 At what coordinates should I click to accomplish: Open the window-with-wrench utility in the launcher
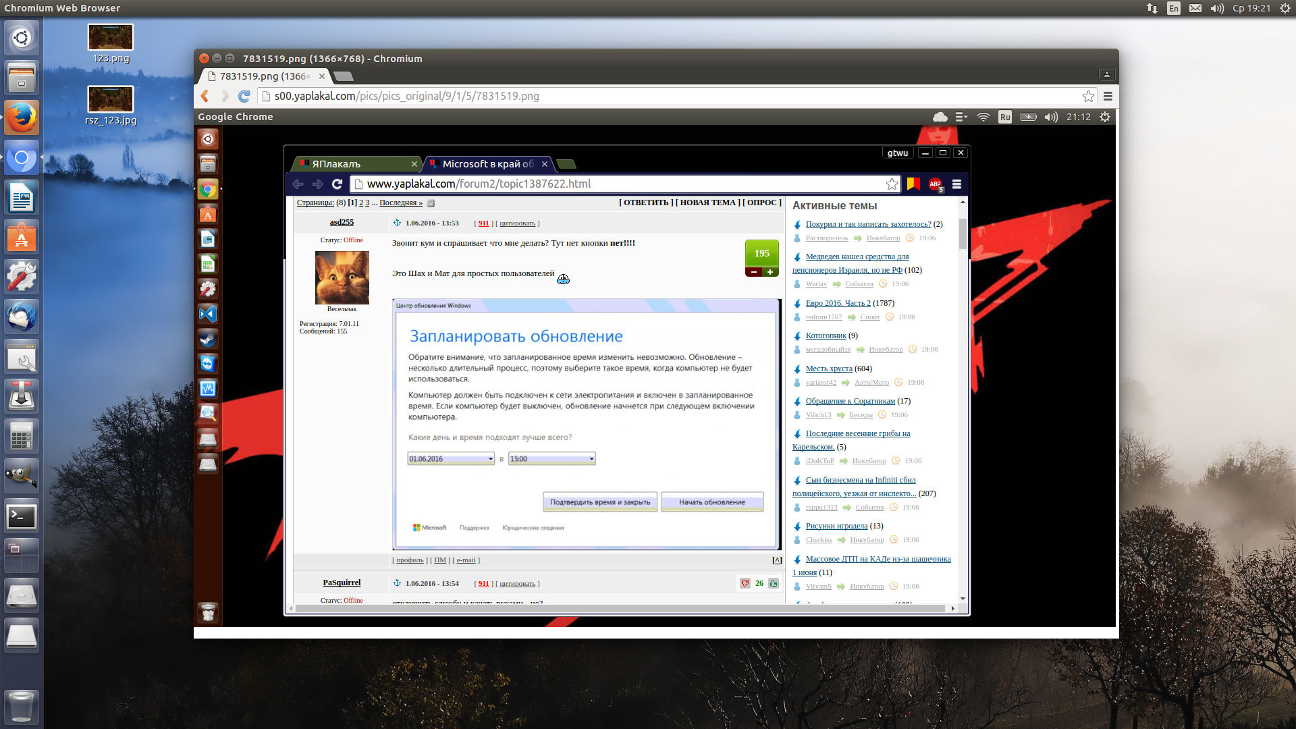(22, 357)
